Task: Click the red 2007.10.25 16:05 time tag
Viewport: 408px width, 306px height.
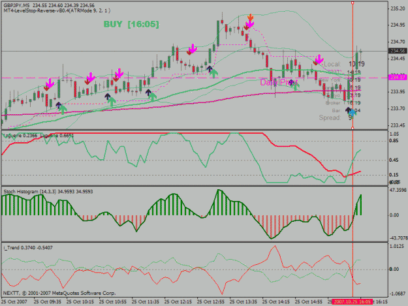Action: [352, 301]
